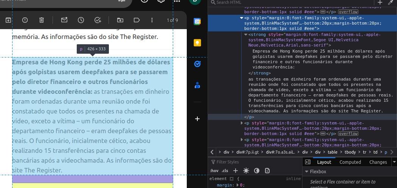Click the 'element' selector text in rules
The image size is (397, 188).
(218, 179)
